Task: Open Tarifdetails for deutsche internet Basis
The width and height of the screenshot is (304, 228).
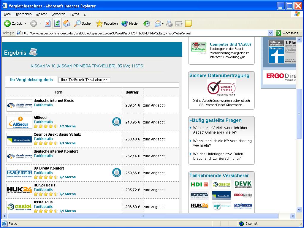Action: [43, 105]
